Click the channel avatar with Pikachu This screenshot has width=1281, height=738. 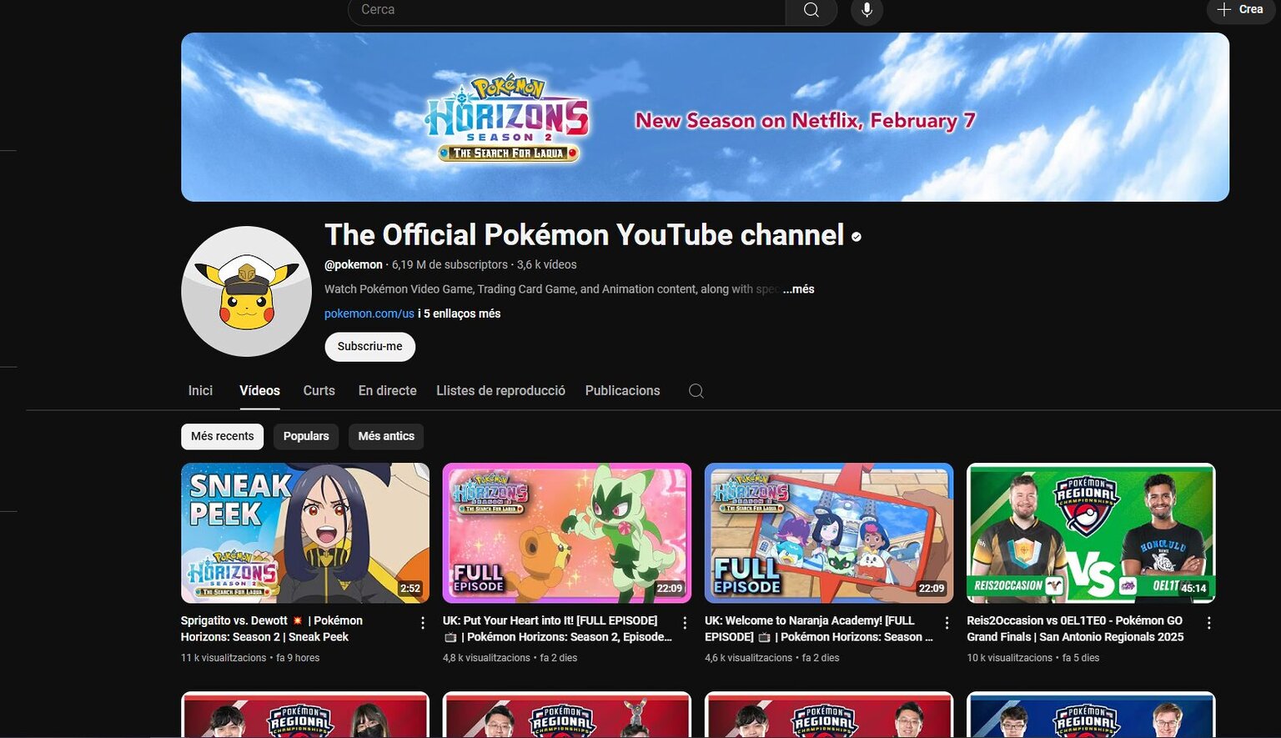pos(246,291)
